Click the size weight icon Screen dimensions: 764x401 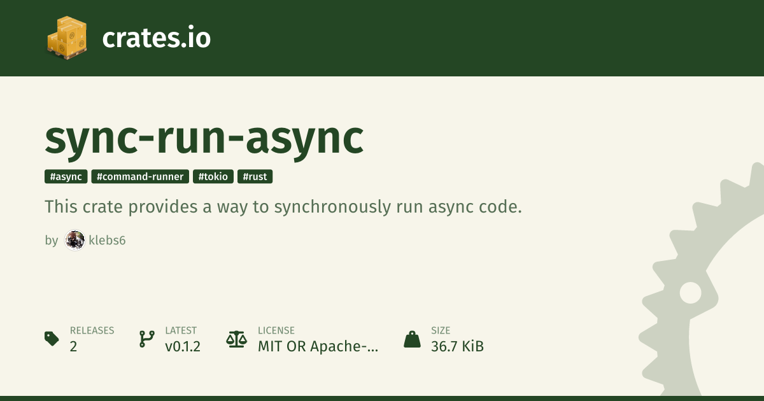pos(412,339)
